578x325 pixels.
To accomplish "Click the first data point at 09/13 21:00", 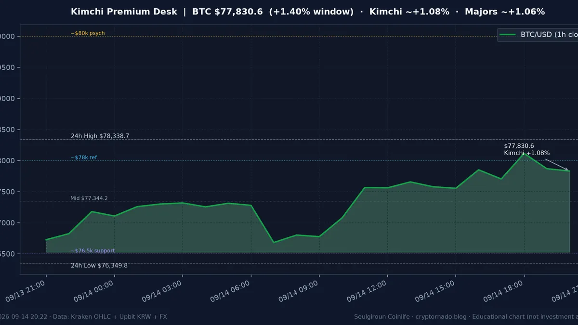I will 46,240.
